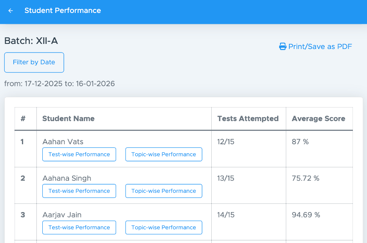The height and width of the screenshot is (243, 367).
Task: Click the printer icon
Action: (x=283, y=47)
